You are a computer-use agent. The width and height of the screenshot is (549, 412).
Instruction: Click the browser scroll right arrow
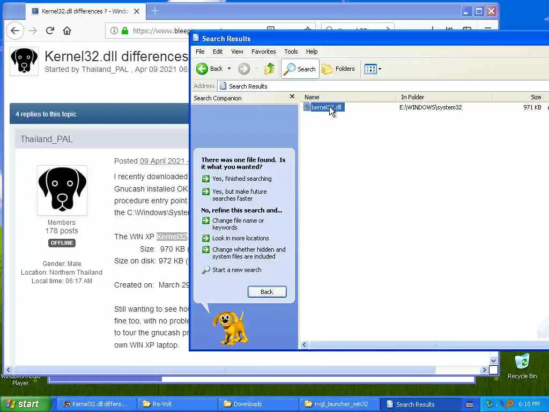[x=484, y=370]
